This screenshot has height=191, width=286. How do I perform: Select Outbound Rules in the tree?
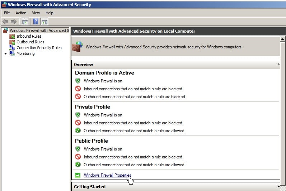[30, 42]
